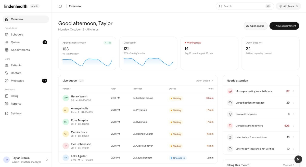
Task: Click Dr. Hannah Okafor provider cell
Action: (x=143, y=134)
